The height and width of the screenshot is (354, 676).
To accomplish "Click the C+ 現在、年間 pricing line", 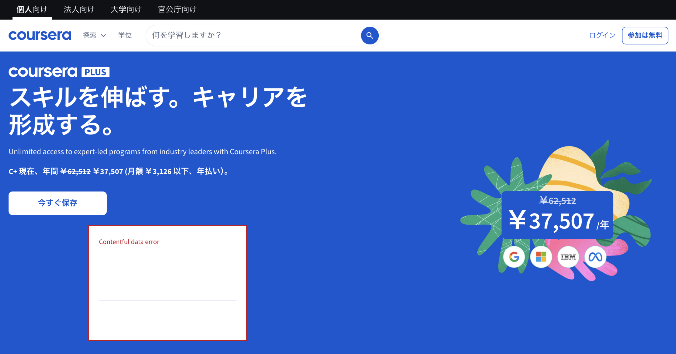I will pyautogui.click(x=119, y=171).
